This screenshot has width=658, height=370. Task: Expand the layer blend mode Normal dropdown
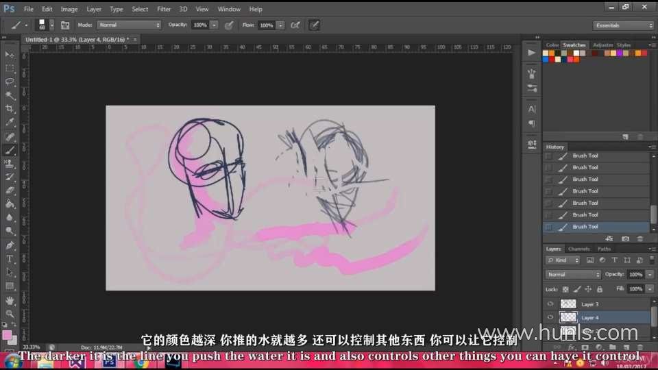tap(573, 274)
